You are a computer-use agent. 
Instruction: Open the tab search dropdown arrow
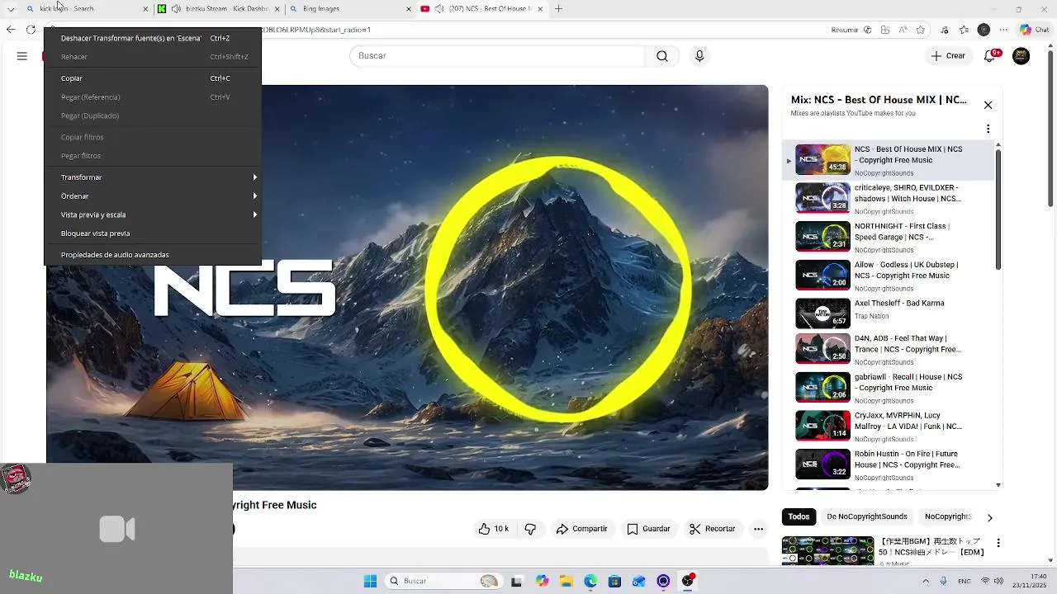point(11,8)
